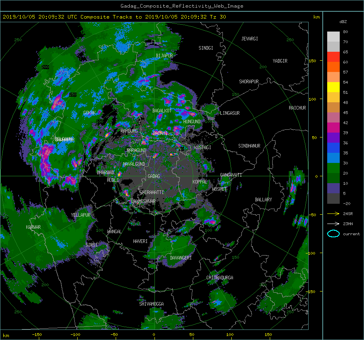
Task: Click the BADAMI city label
Action: click(160, 133)
